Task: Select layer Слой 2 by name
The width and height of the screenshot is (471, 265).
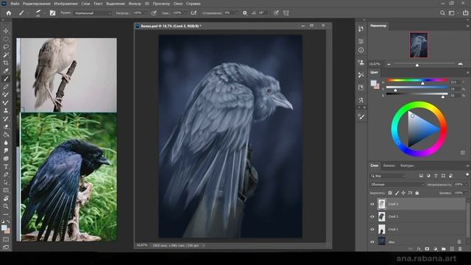Action: click(x=393, y=216)
